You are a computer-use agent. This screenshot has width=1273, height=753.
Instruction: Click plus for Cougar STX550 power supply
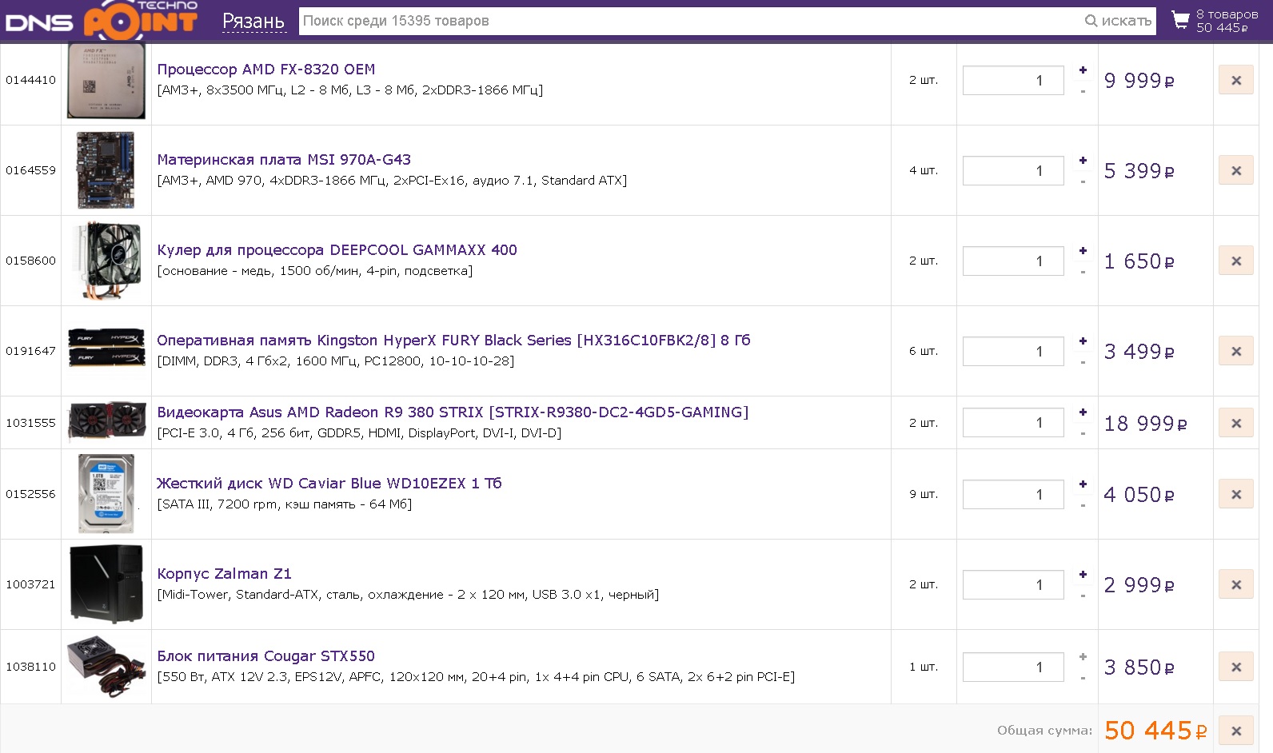click(1083, 657)
